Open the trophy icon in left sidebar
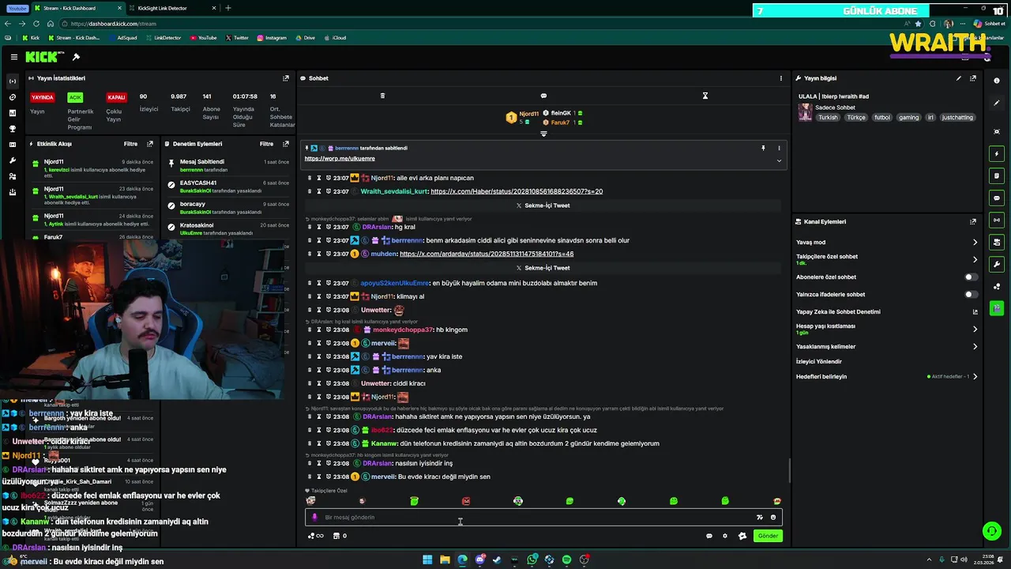This screenshot has height=569, width=1011. [x=12, y=129]
